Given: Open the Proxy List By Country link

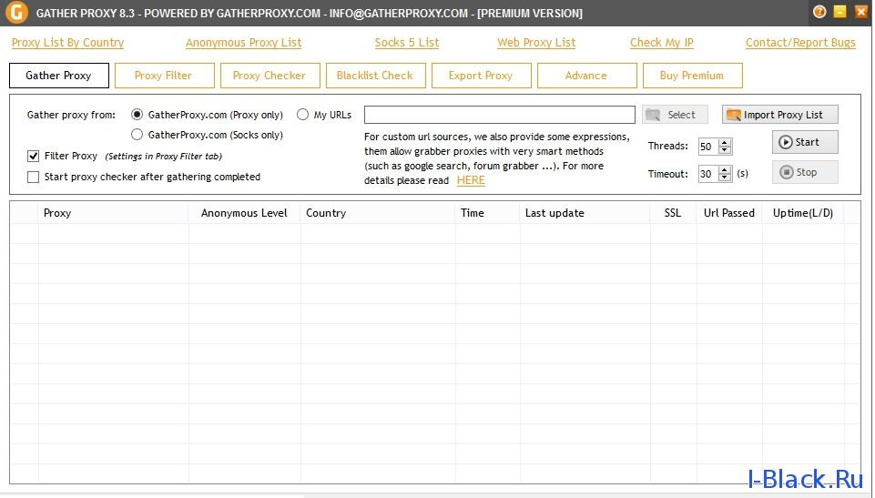Looking at the screenshot, I should point(67,43).
